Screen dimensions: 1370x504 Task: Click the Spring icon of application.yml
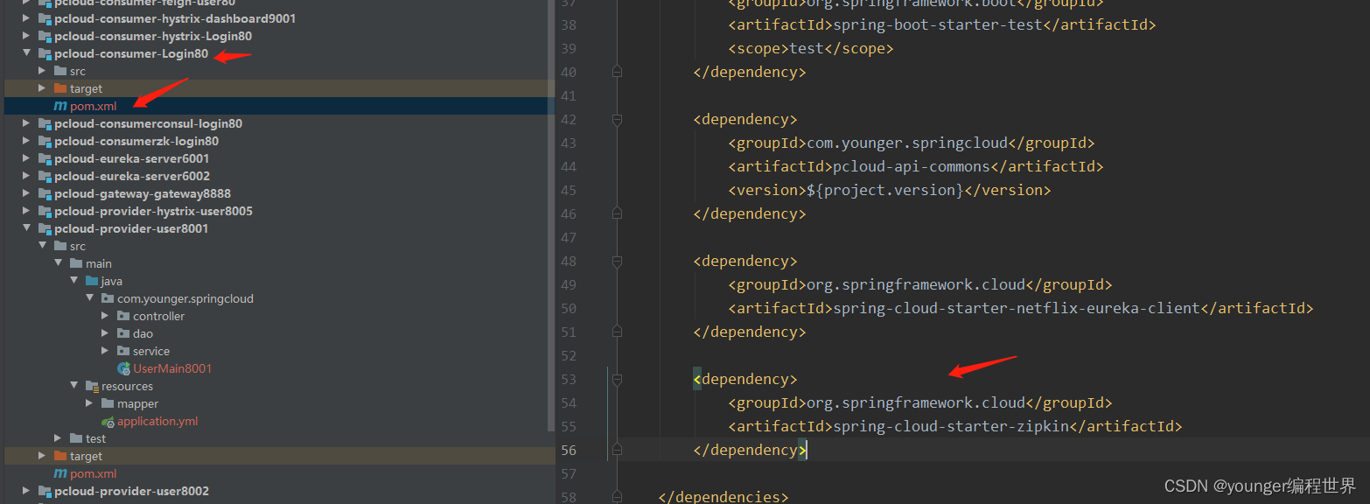point(108,421)
